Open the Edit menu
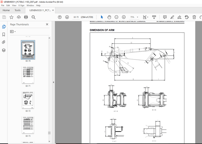 coord(8,6)
